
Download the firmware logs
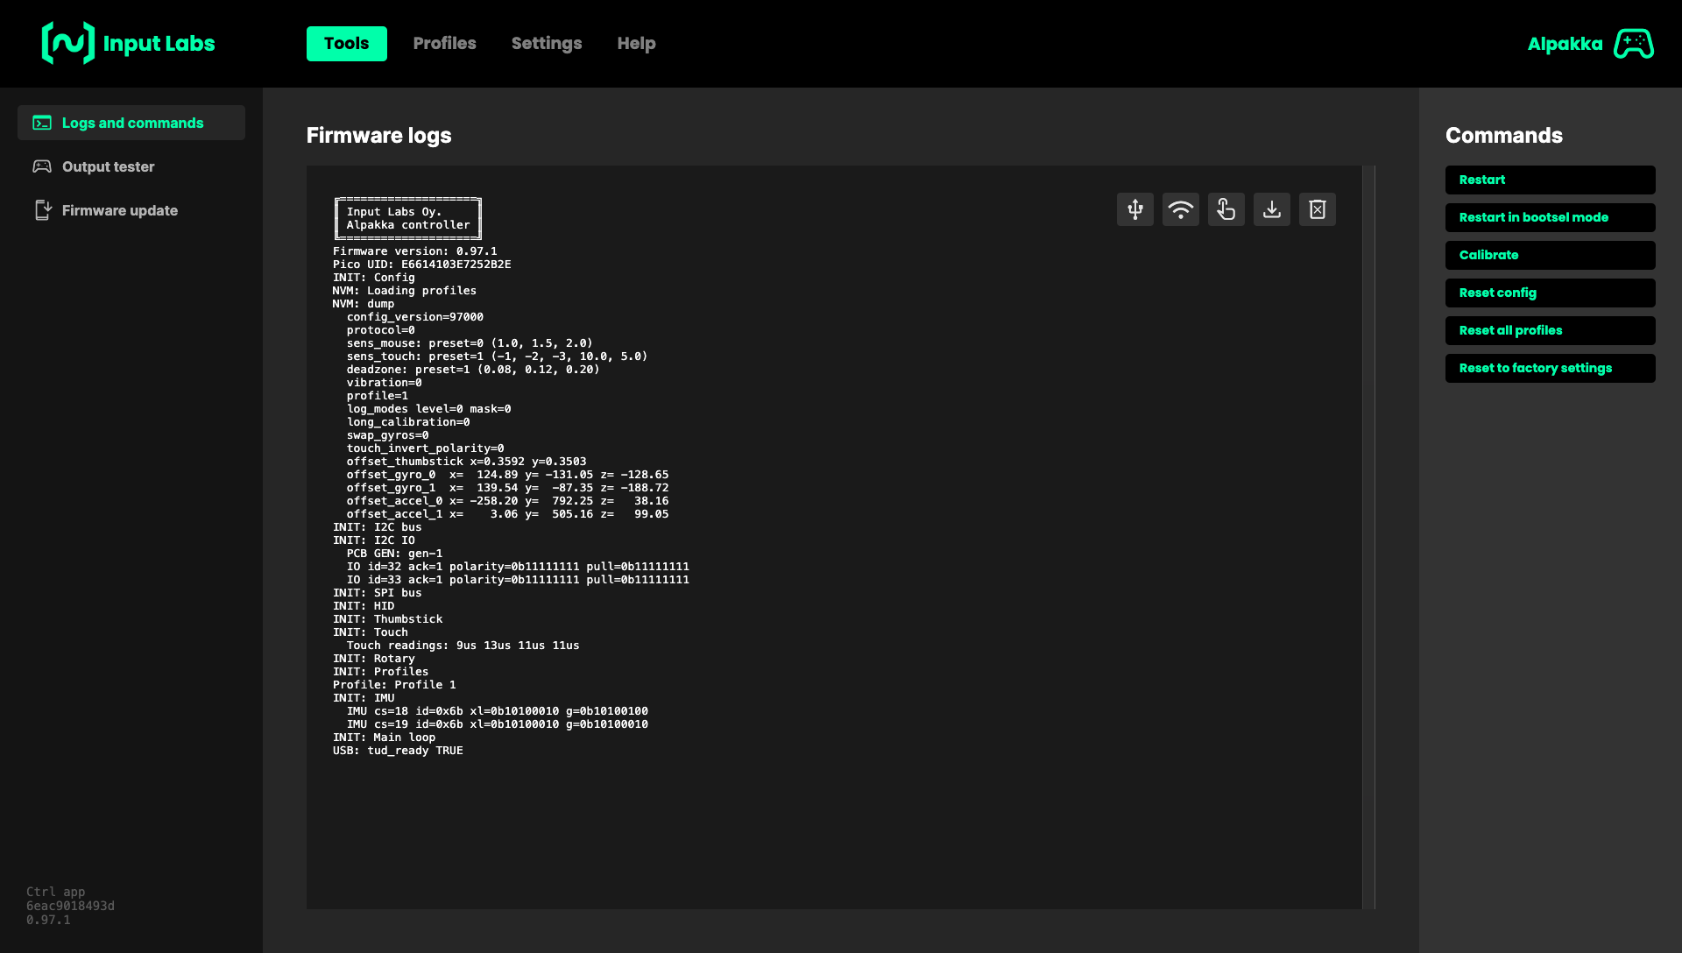point(1271,209)
